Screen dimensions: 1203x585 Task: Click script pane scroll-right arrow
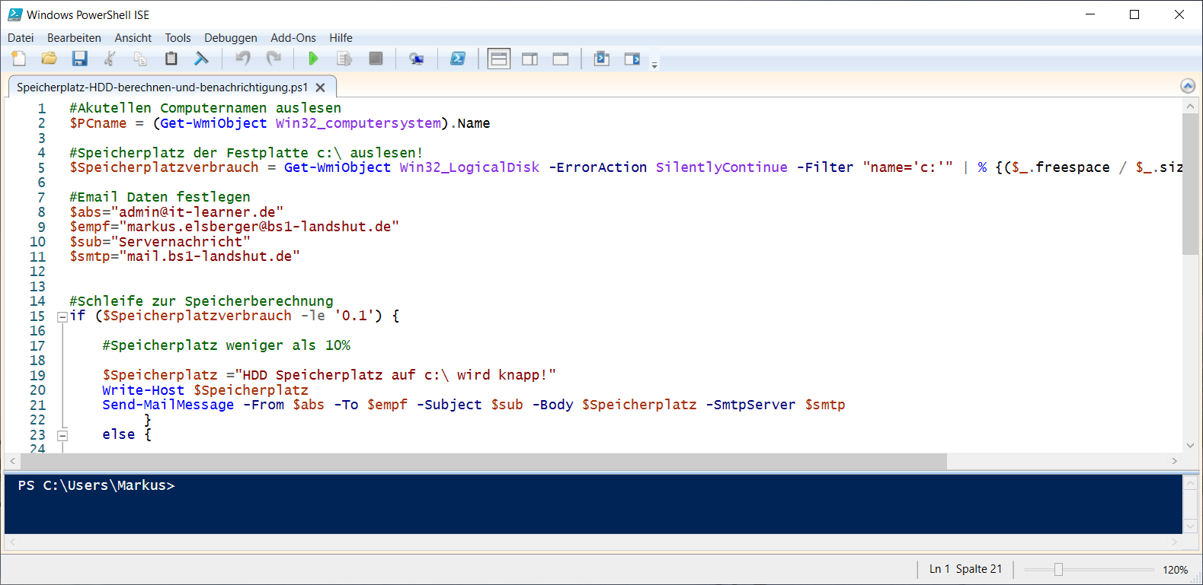tap(1174, 462)
